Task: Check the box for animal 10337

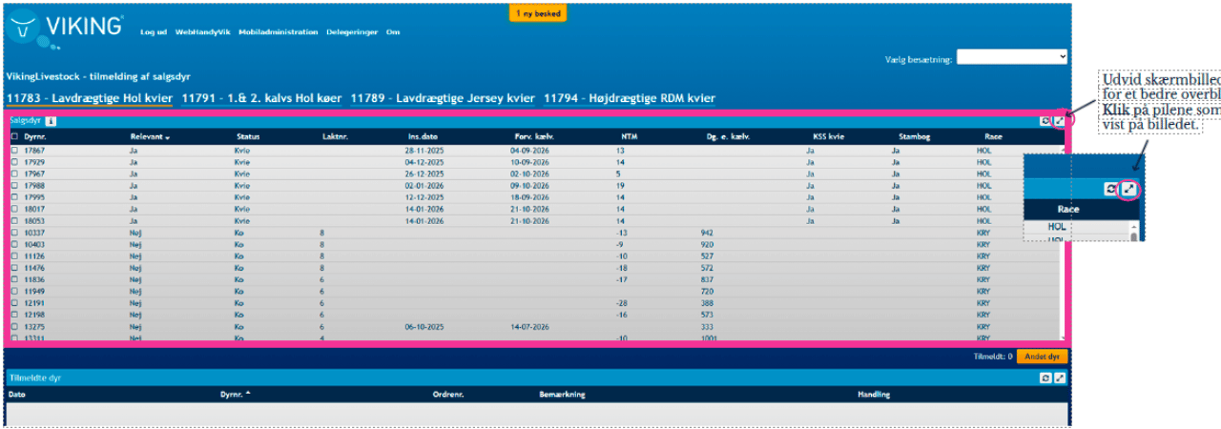Action: pos(13,232)
